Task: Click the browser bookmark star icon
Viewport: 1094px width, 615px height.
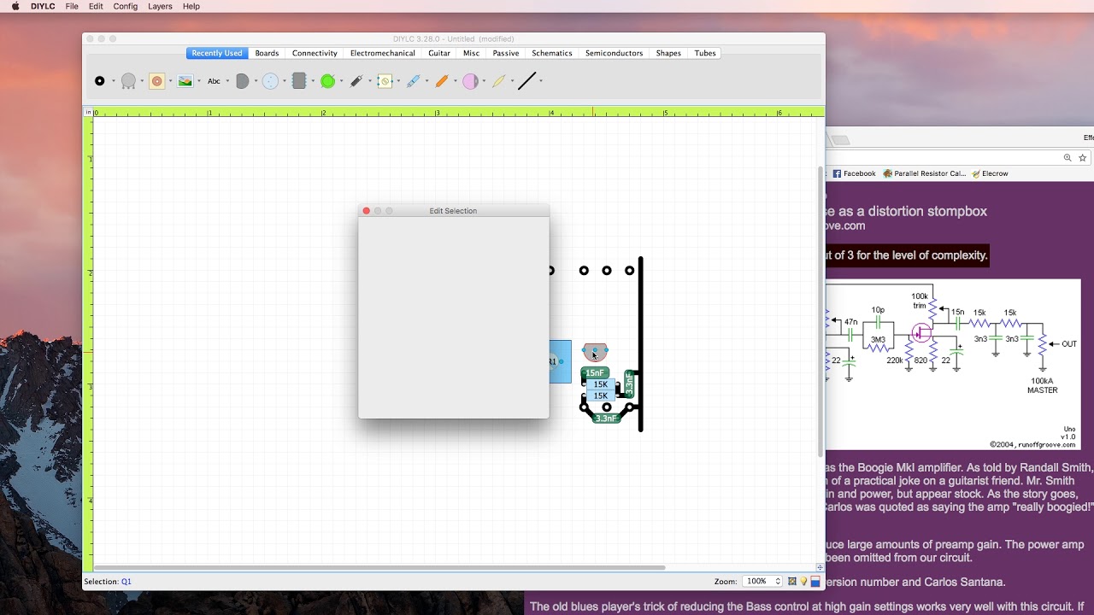Action: point(1083,158)
